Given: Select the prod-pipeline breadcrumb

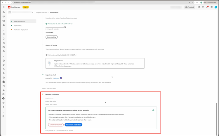Looking at the screenshot, I should click(x=54, y=12).
